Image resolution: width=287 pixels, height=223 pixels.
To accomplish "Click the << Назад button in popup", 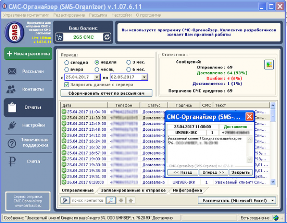I will pos(183,173).
